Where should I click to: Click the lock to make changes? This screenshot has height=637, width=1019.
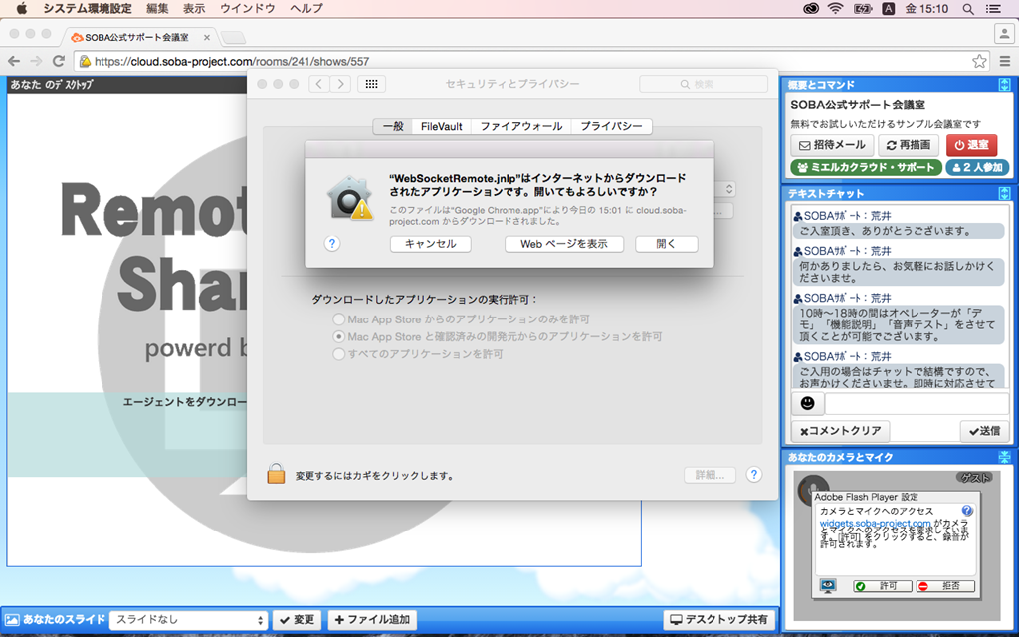point(276,474)
